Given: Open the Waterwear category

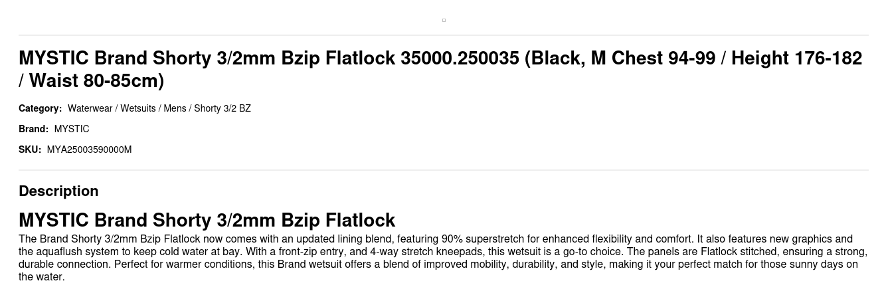Looking at the screenshot, I should tap(90, 108).
